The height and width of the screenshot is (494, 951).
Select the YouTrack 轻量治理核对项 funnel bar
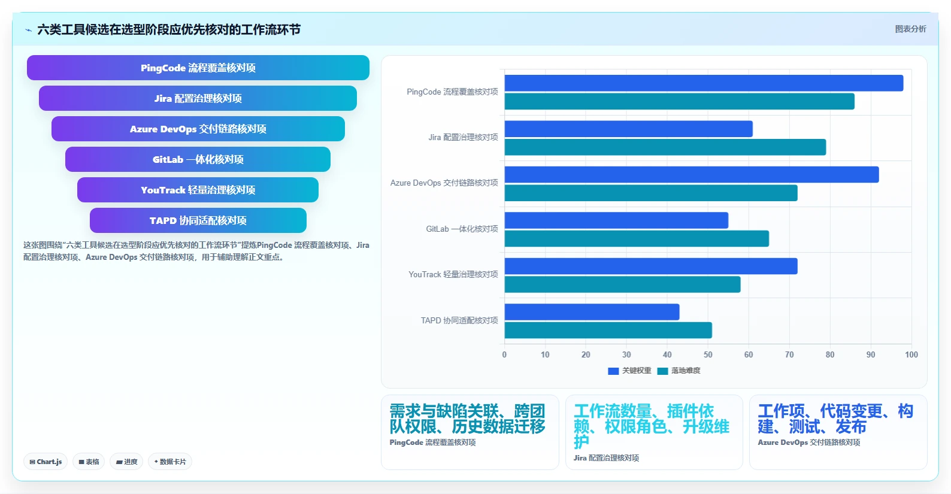pyautogui.click(x=198, y=190)
